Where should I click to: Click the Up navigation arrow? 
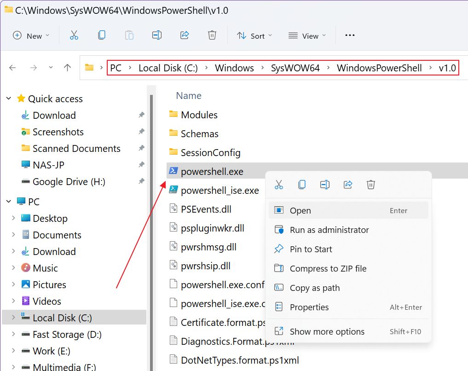pyautogui.click(x=67, y=67)
